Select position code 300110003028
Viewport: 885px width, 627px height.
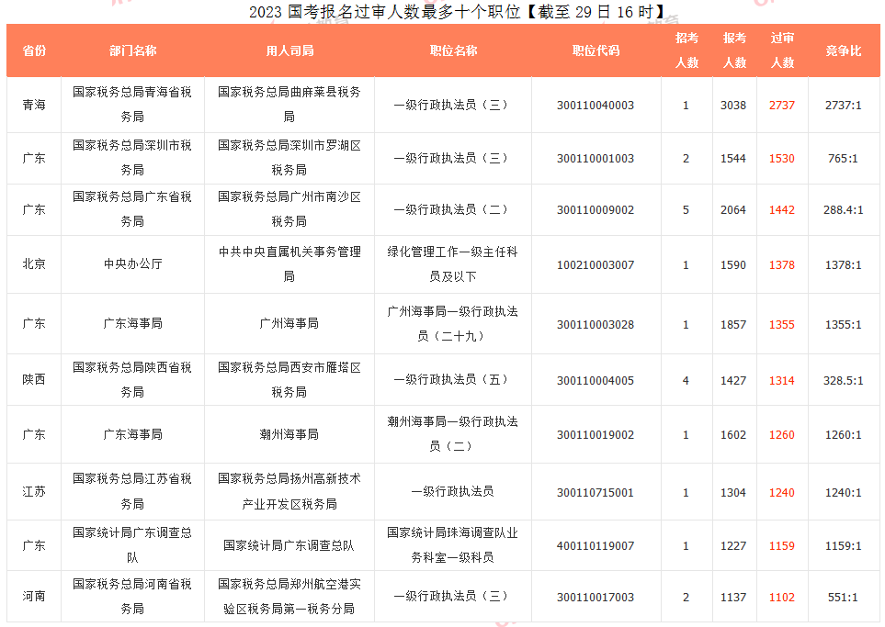click(596, 325)
